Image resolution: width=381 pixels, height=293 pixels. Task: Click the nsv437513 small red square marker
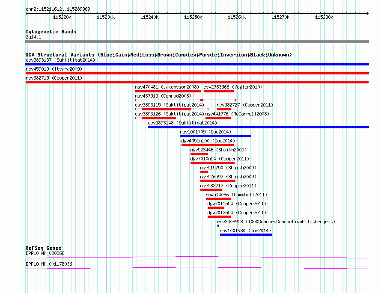[202, 100]
